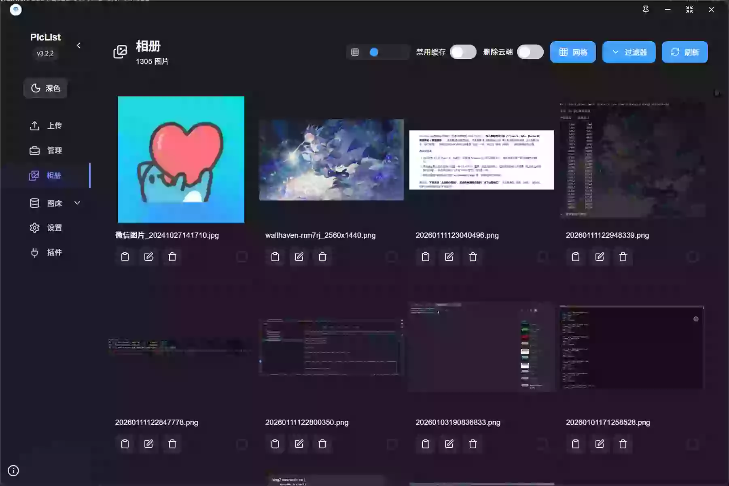Adjust the grid size slider
This screenshot has width=729, height=486.
tap(374, 52)
